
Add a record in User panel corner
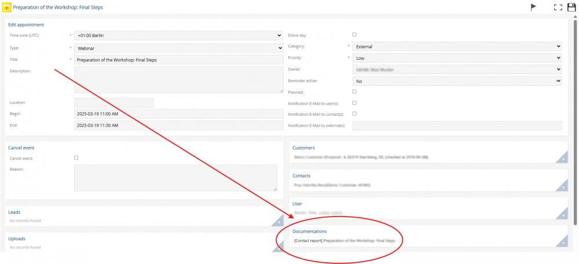click(562, 214)
